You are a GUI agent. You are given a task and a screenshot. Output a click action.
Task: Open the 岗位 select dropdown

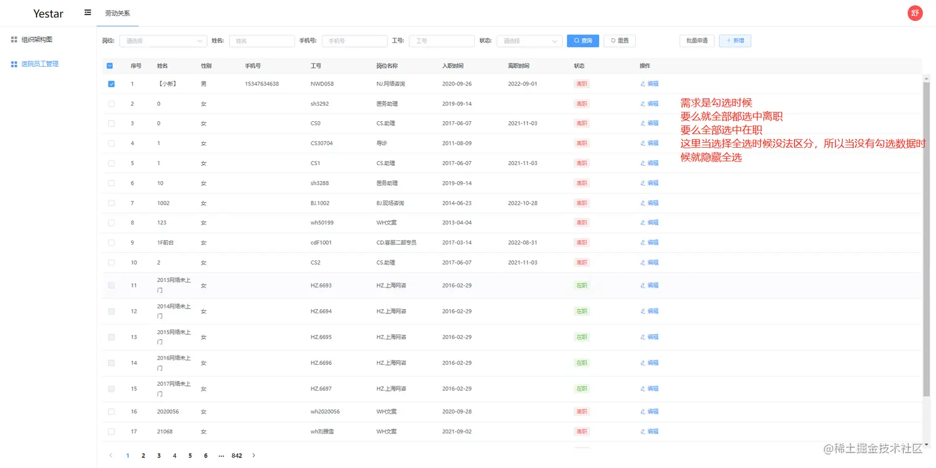163,41
